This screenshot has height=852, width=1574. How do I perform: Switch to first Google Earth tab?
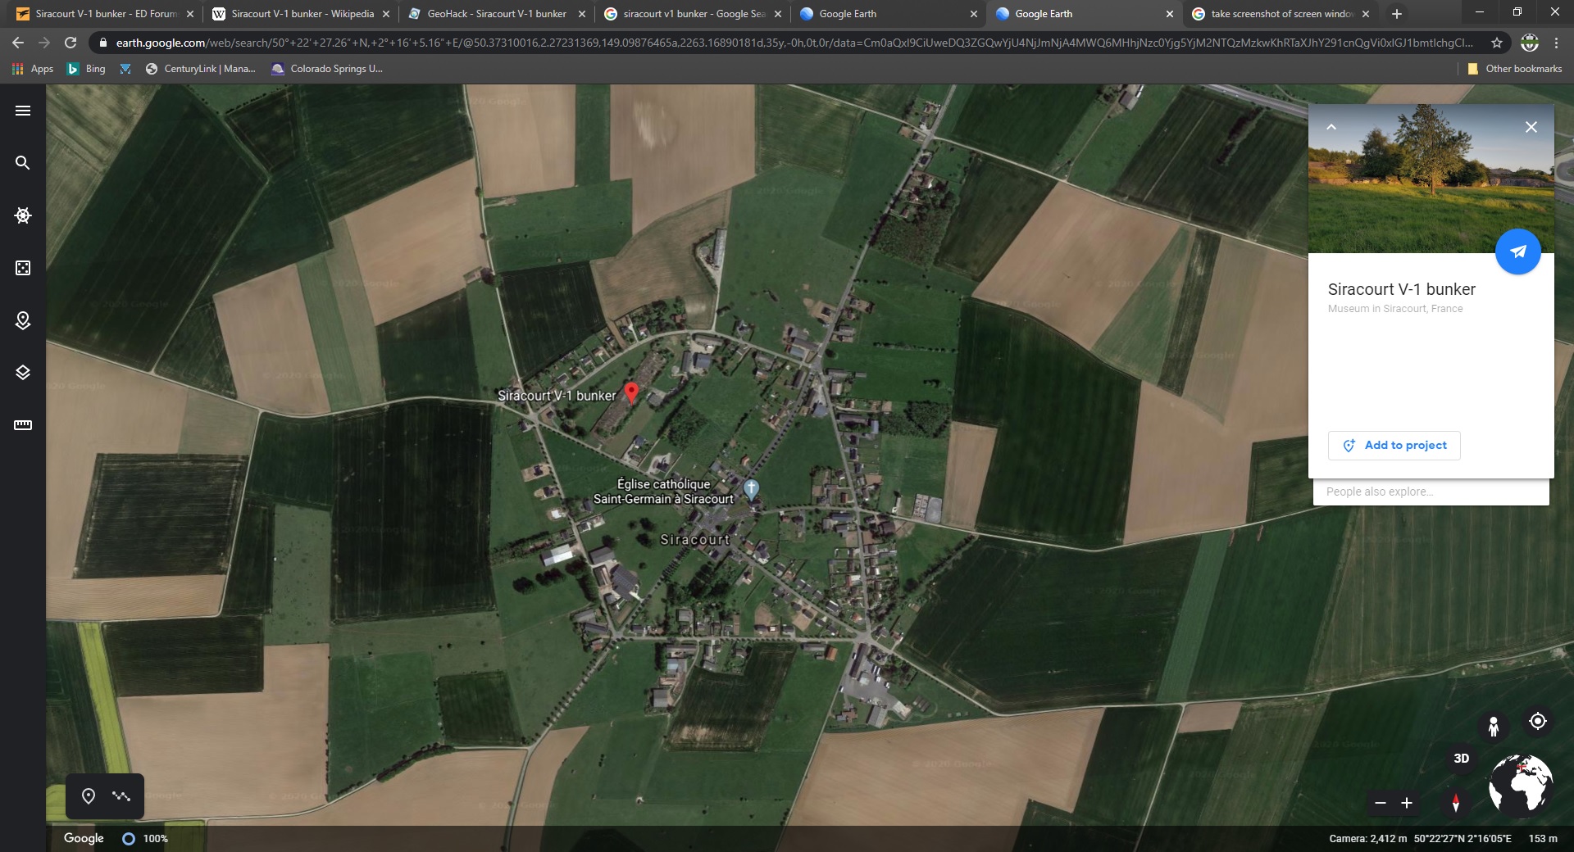click(889, 14)
